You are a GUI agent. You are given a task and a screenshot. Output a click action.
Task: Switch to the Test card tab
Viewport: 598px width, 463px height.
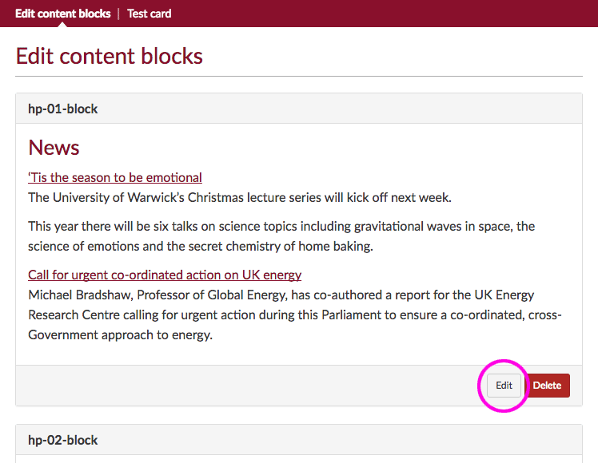[x=149, y=14]
